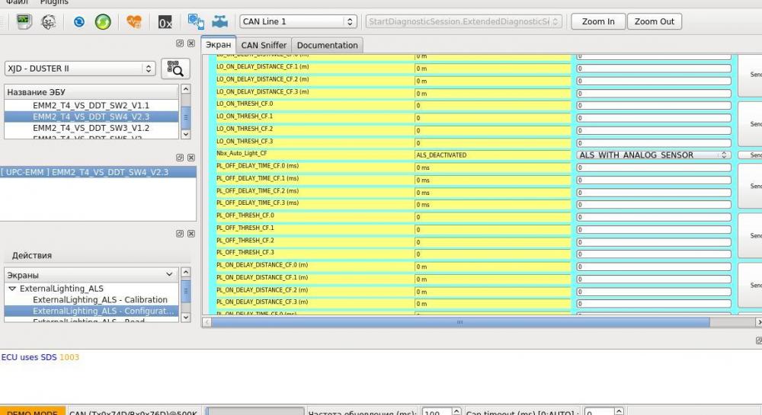Close the Действия panel

191,234
